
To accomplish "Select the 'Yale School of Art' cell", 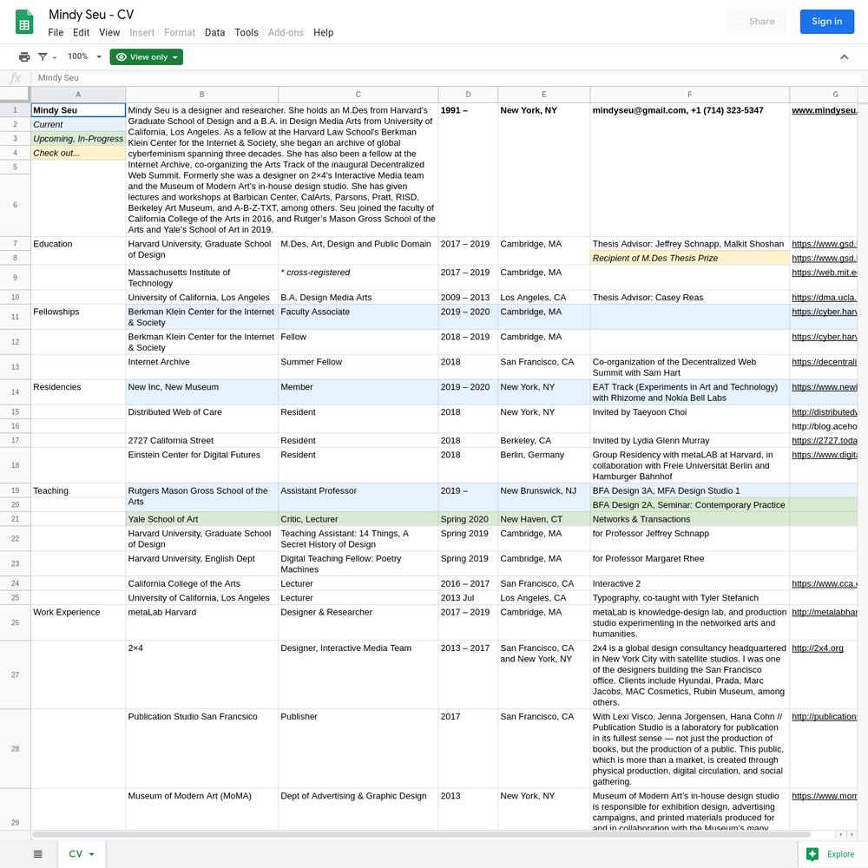I will tap(202, 519).
